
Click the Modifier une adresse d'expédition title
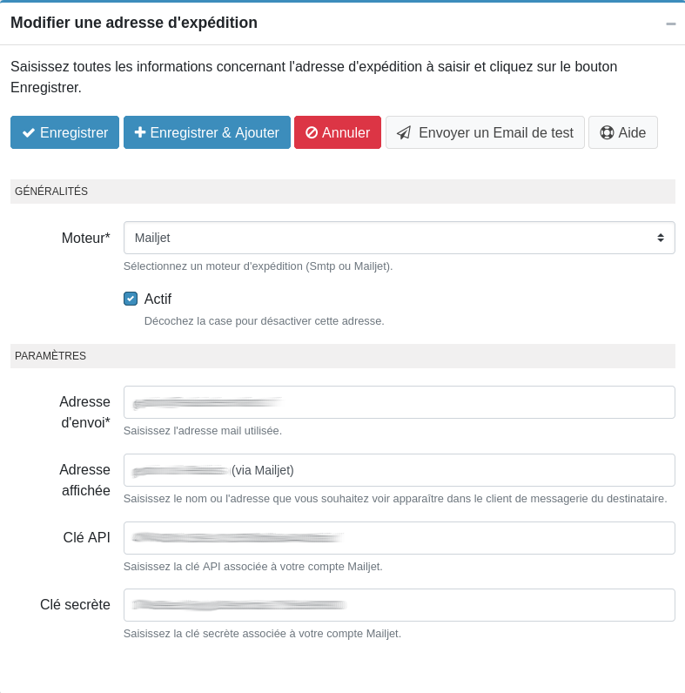coord(134,23)
